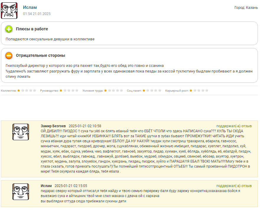Screen dimensions: 262x210
Task: Click the first filled star of 'Карьерный рост'
Action: click(191, 90)
